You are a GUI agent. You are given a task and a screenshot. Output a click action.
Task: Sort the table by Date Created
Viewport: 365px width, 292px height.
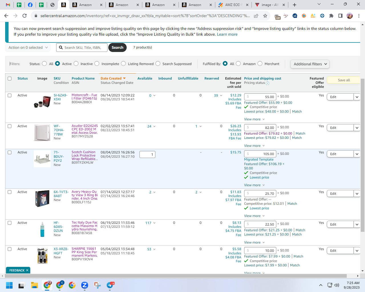click(113, 78)
